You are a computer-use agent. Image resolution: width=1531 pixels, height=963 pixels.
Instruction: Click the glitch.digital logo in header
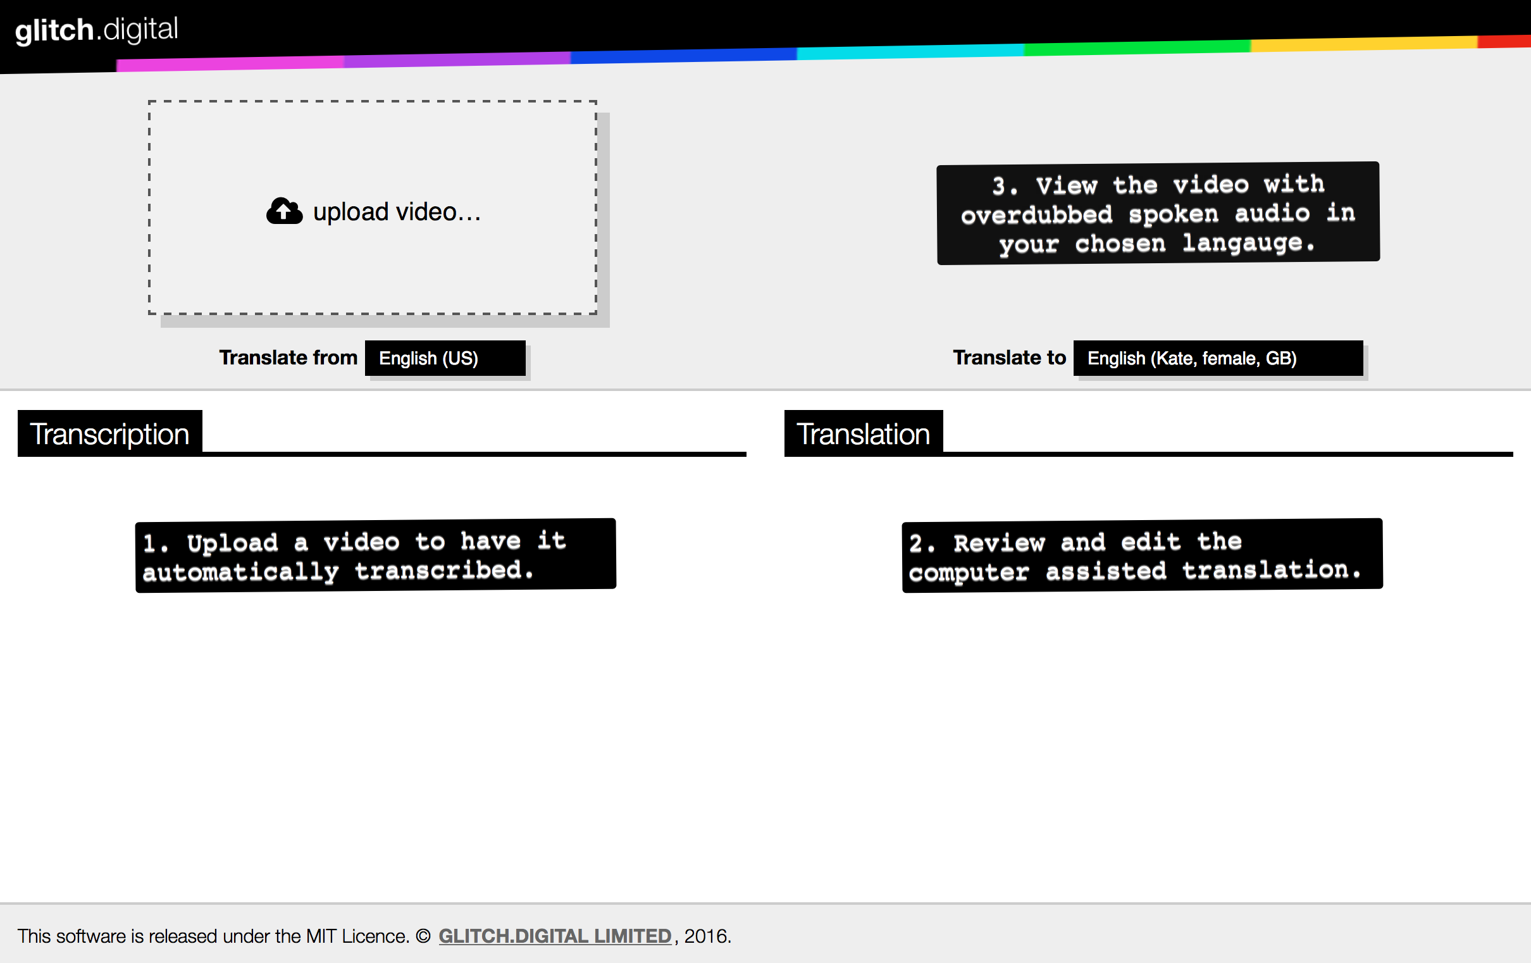97,30
